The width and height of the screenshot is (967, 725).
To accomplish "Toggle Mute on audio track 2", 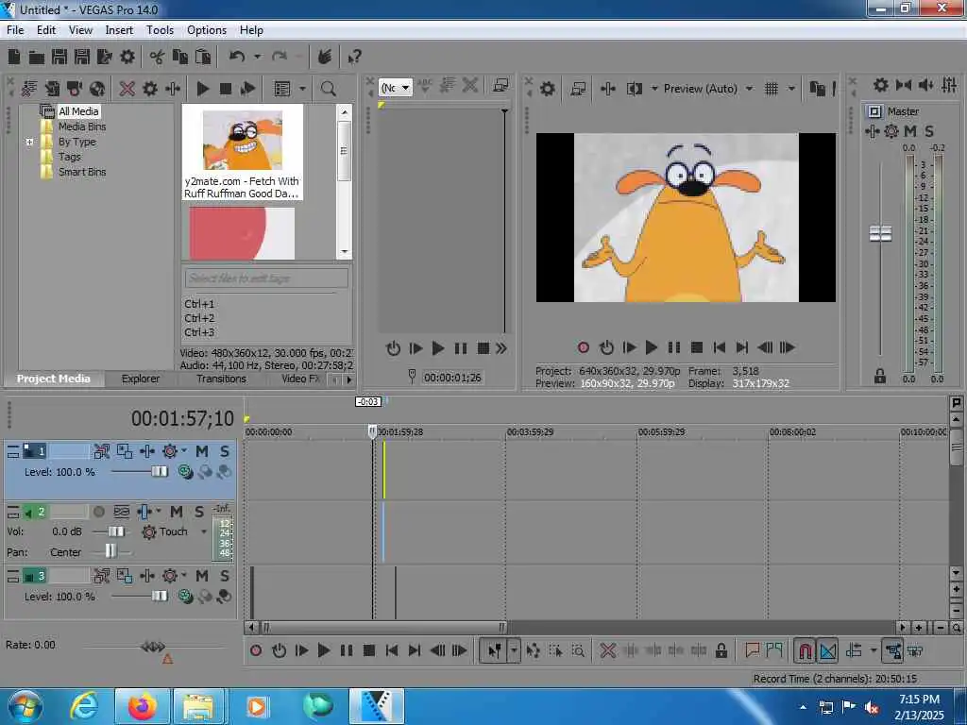I will click(177, 512).
